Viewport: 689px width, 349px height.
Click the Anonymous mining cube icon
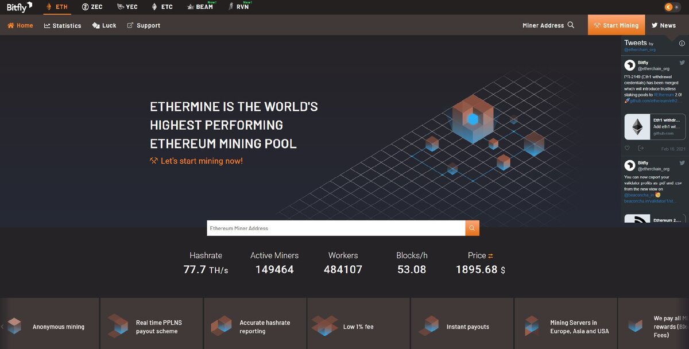pos(14,326)
